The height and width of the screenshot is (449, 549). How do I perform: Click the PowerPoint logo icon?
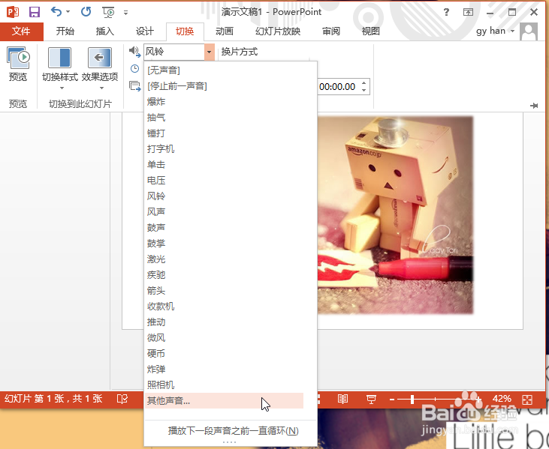pos(13,12)
